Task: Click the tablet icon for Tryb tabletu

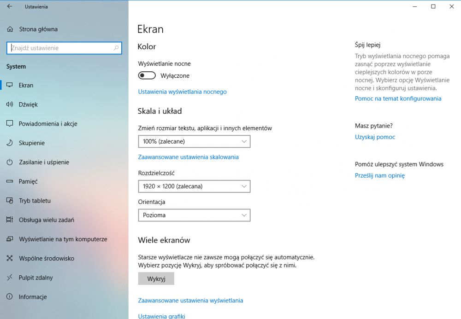Action: [10, 201]
